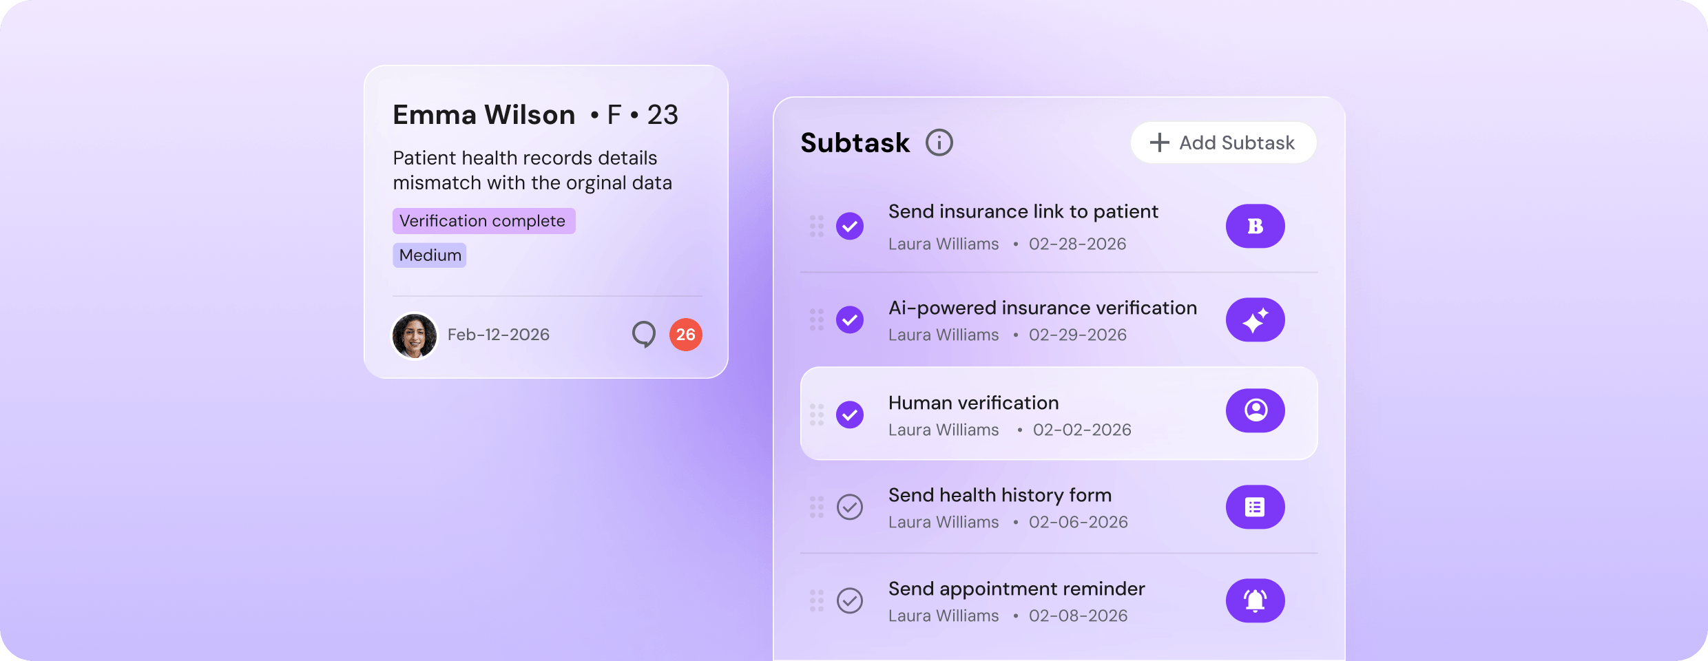1708x661 pixels.
Task: Toggle the Send insurance link checkmark
Action: point(850,226)
